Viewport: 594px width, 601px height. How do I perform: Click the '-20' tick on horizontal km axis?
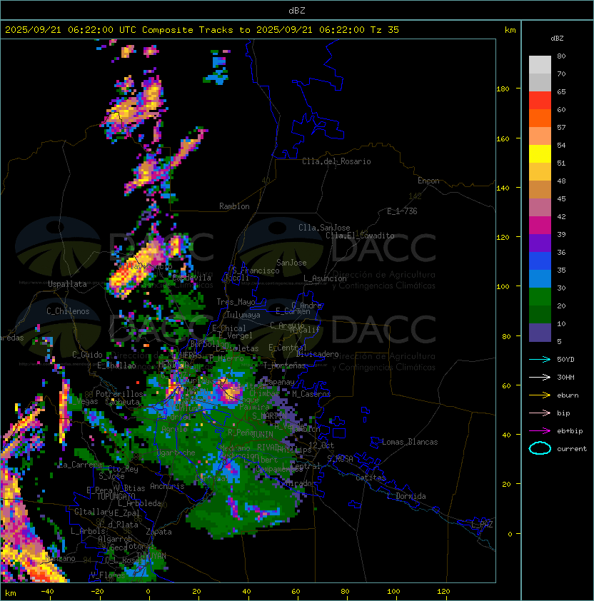click(97, 592)
